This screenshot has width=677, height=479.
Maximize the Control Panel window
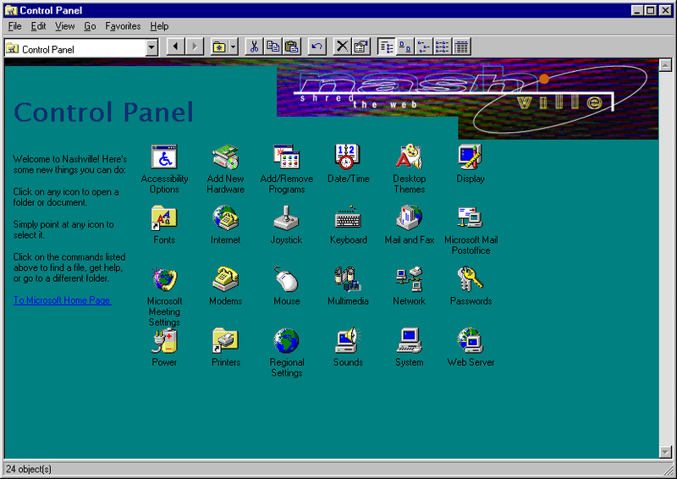point(651,10)
